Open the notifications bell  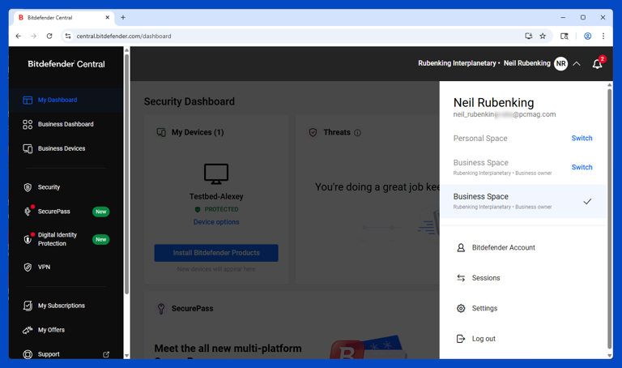(x=597, y=64)
